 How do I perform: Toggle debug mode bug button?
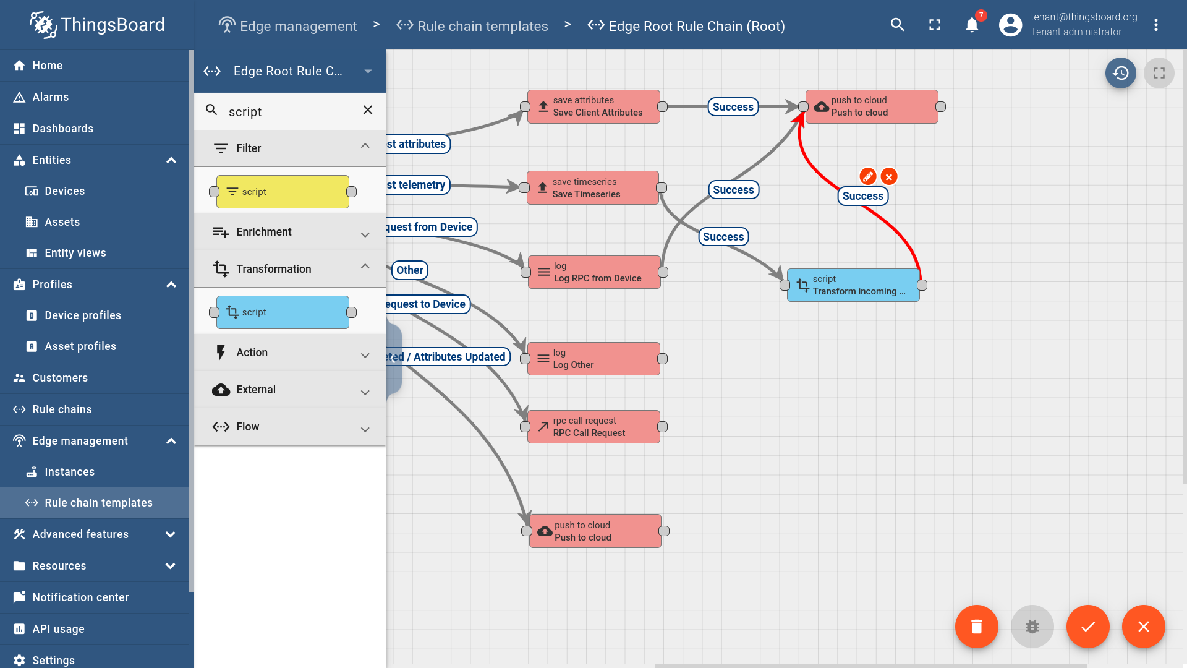1032,627
